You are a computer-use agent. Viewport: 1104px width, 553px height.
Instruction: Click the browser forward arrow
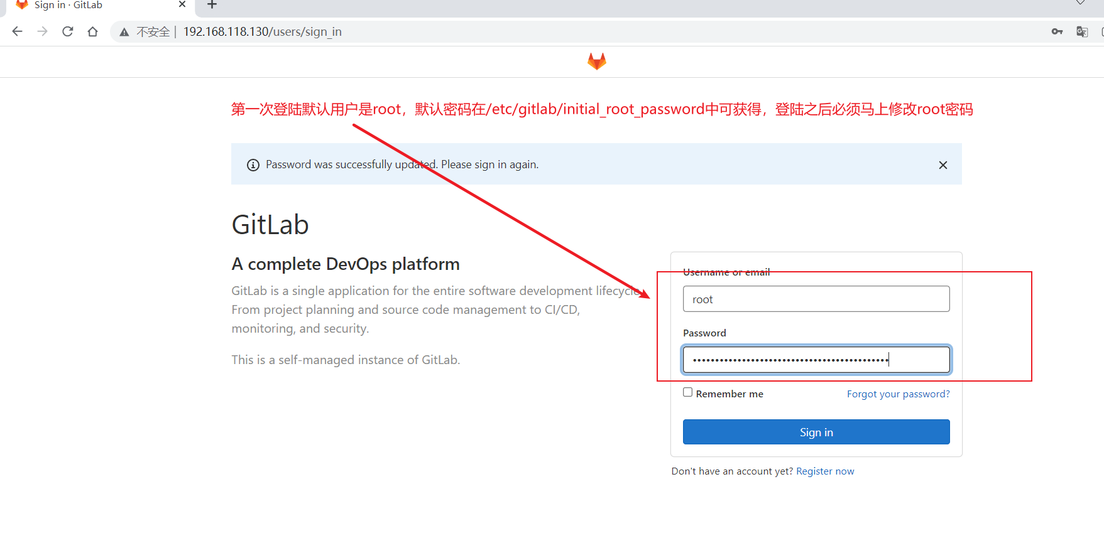pos(43,31)
